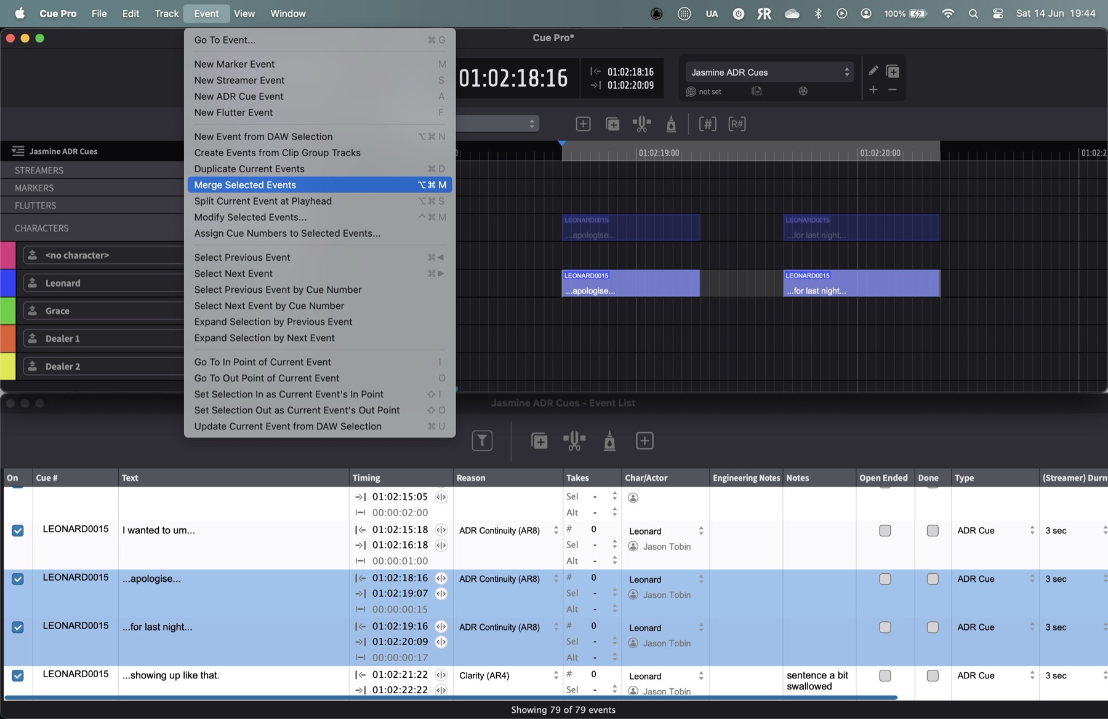Viewport: 1108px width, 719px height.
Task: Click the globe icon next to 'not set'
Action: click(x=691, y=92)
